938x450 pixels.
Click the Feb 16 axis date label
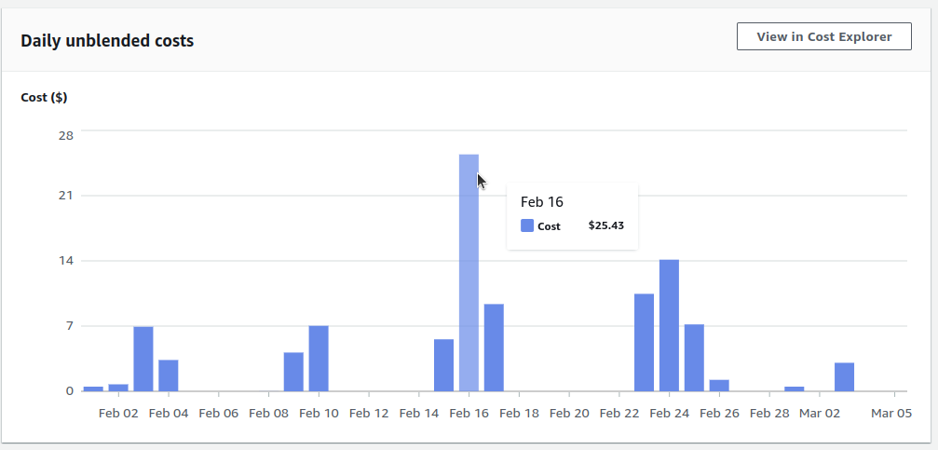(x=469, y=413)
